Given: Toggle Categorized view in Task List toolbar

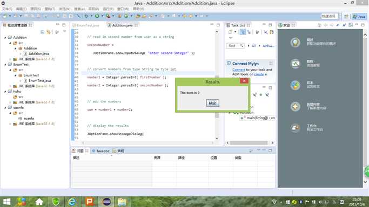Looking at the screenshot, I should tap(243, 32).
